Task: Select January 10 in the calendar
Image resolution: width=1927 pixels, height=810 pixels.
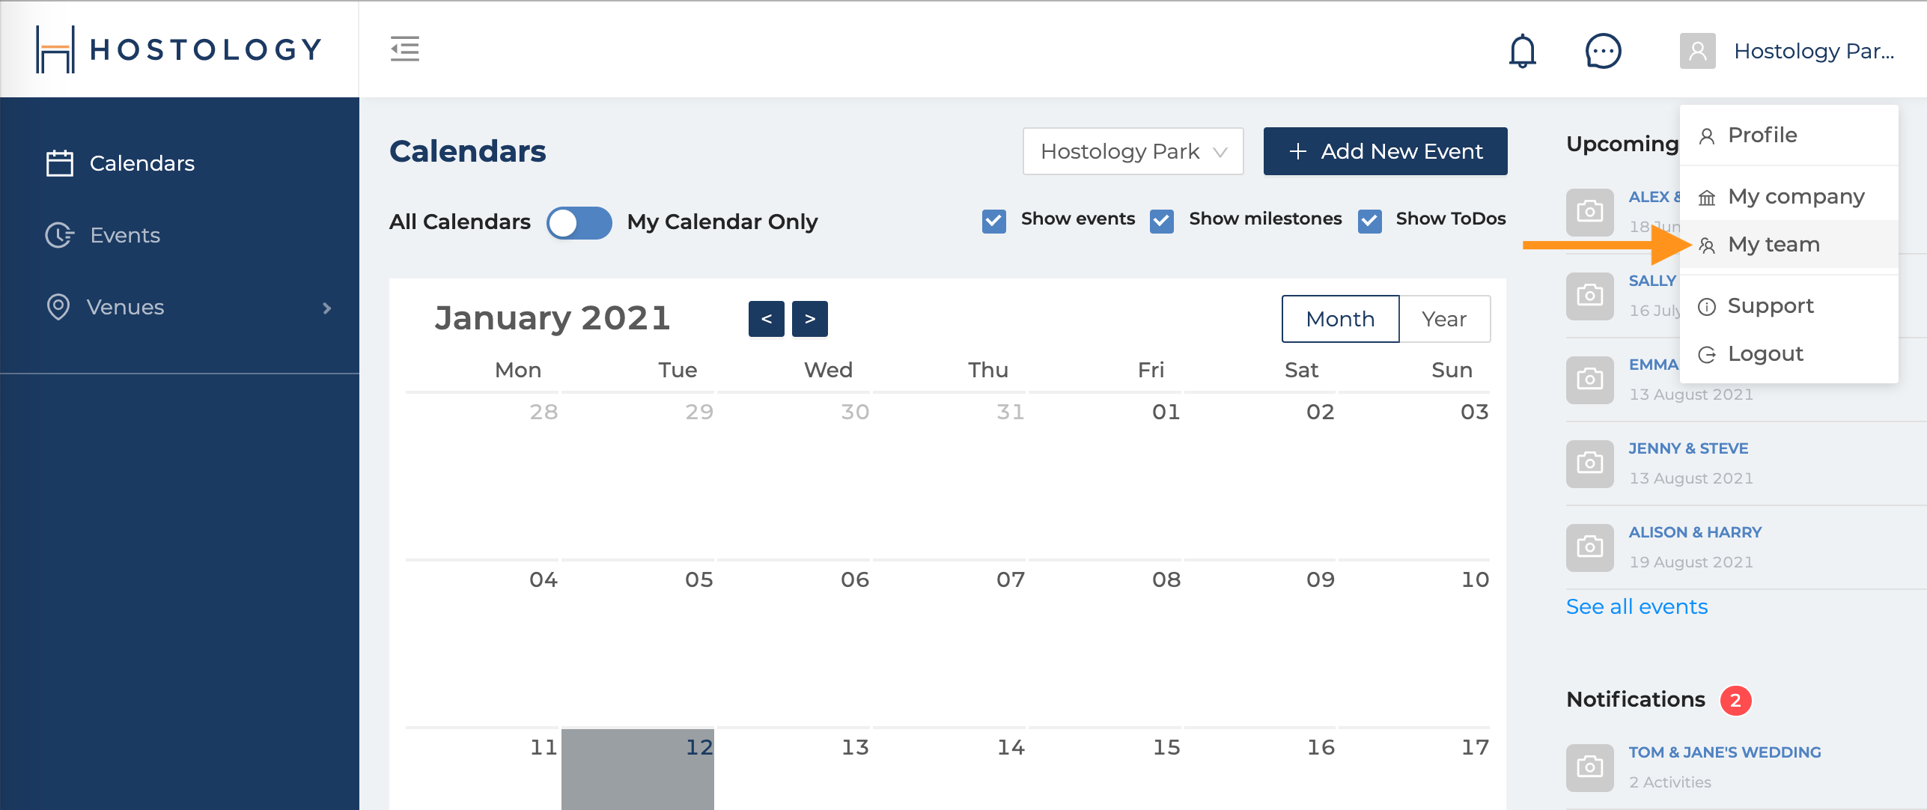Action: point(1414,644)
